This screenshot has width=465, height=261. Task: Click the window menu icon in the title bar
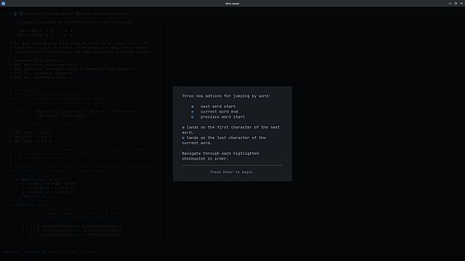click(x=4, y=4)
